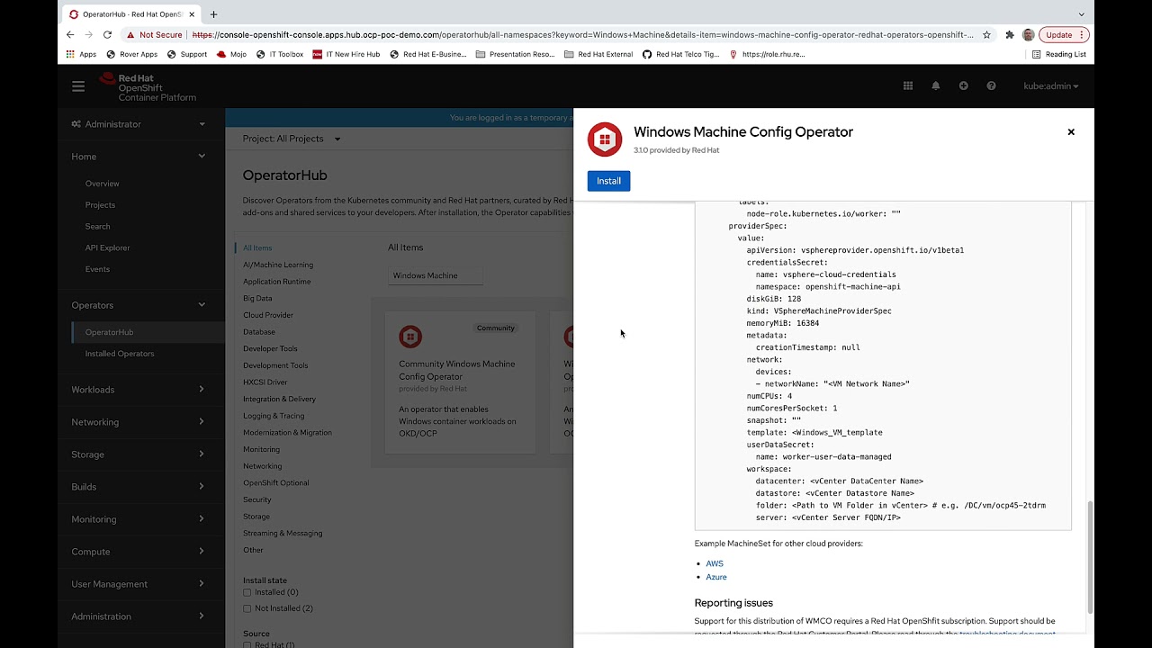Open the Apps bookmarks shortcut
Viewport: 1152px width, 648px height.
click(x=81, y=54)
